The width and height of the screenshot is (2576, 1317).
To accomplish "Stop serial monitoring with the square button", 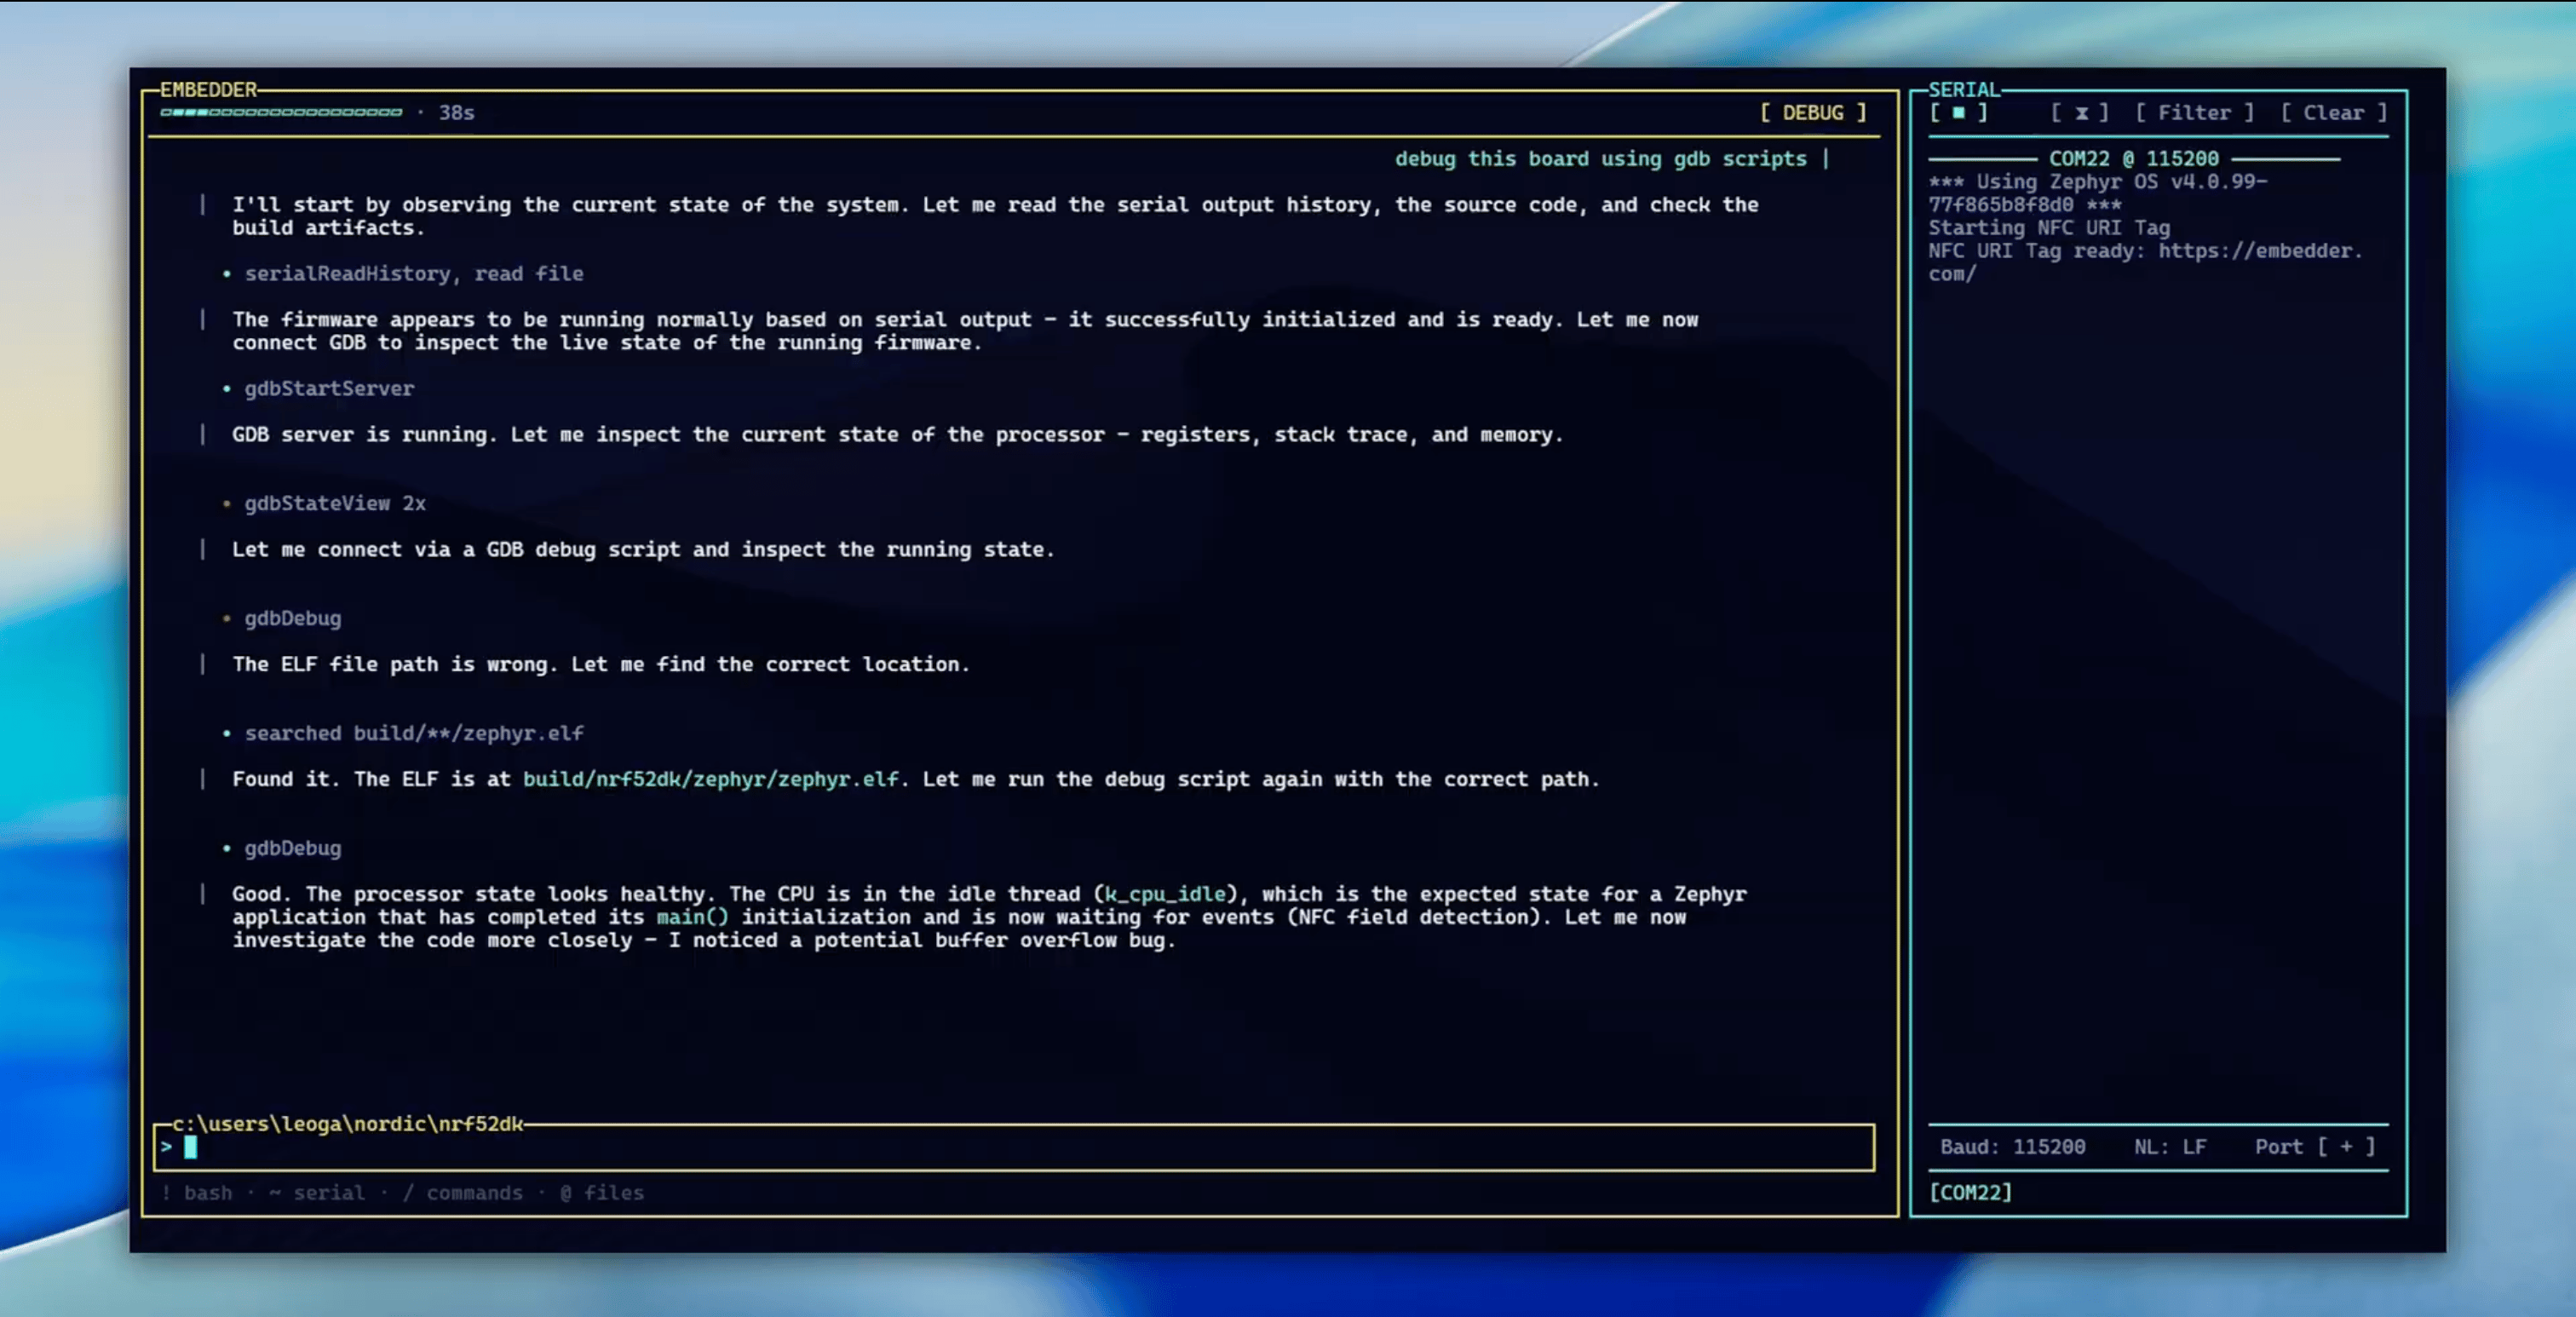I will [1958, 113].
